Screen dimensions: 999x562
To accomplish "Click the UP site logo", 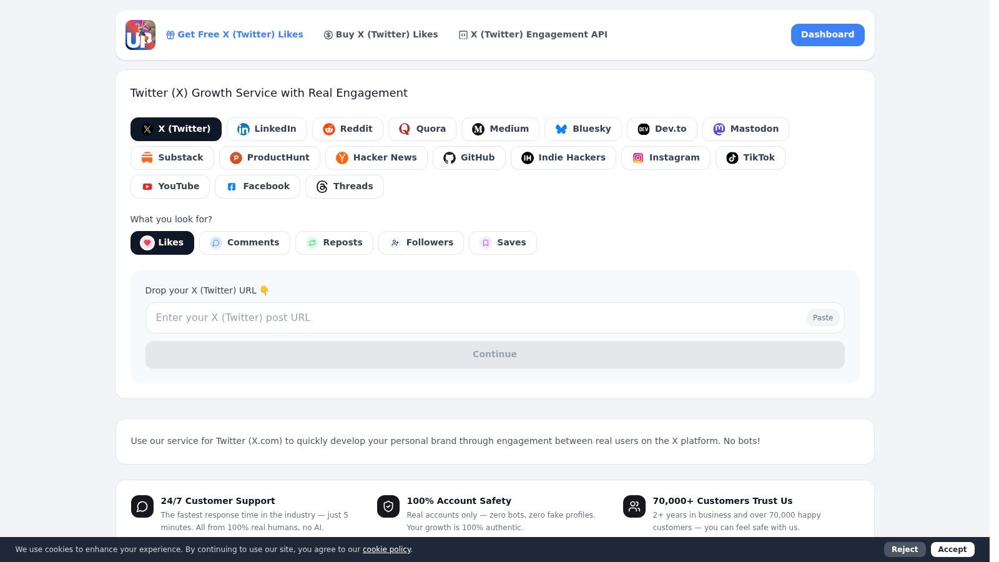I will [x=140, y=35].
